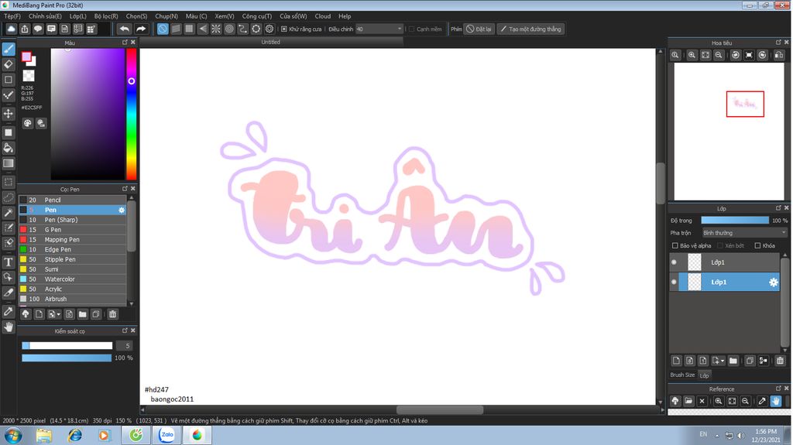793x445 pixels.
Task: Select the Move tool
Action: click(x=9, y=113)
